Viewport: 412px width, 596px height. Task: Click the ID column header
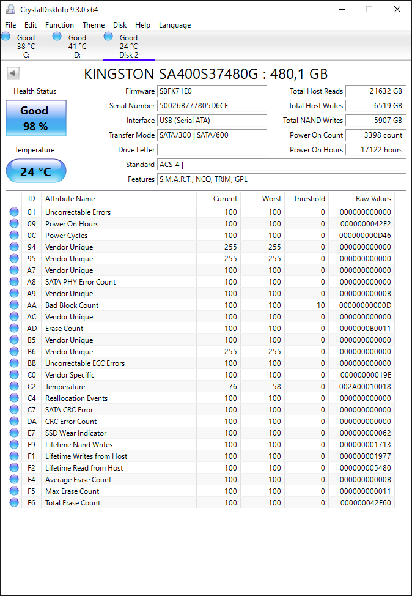pos(32,199)
